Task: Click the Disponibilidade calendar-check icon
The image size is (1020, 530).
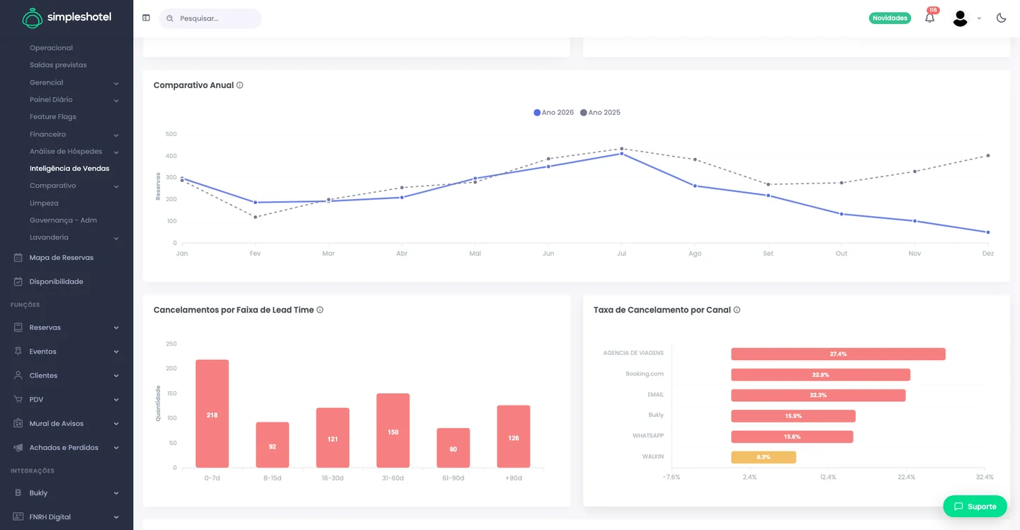Action: pos(18,282)
